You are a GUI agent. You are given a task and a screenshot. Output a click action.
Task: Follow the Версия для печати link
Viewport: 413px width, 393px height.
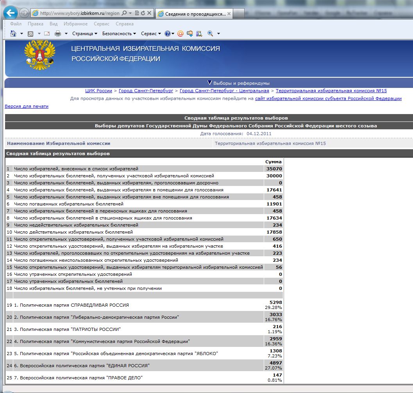27,106
